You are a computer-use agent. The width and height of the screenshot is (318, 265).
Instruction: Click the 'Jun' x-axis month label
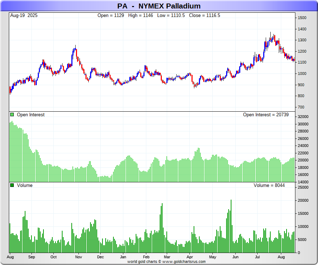pyautogui.click(x=235, y=257)
